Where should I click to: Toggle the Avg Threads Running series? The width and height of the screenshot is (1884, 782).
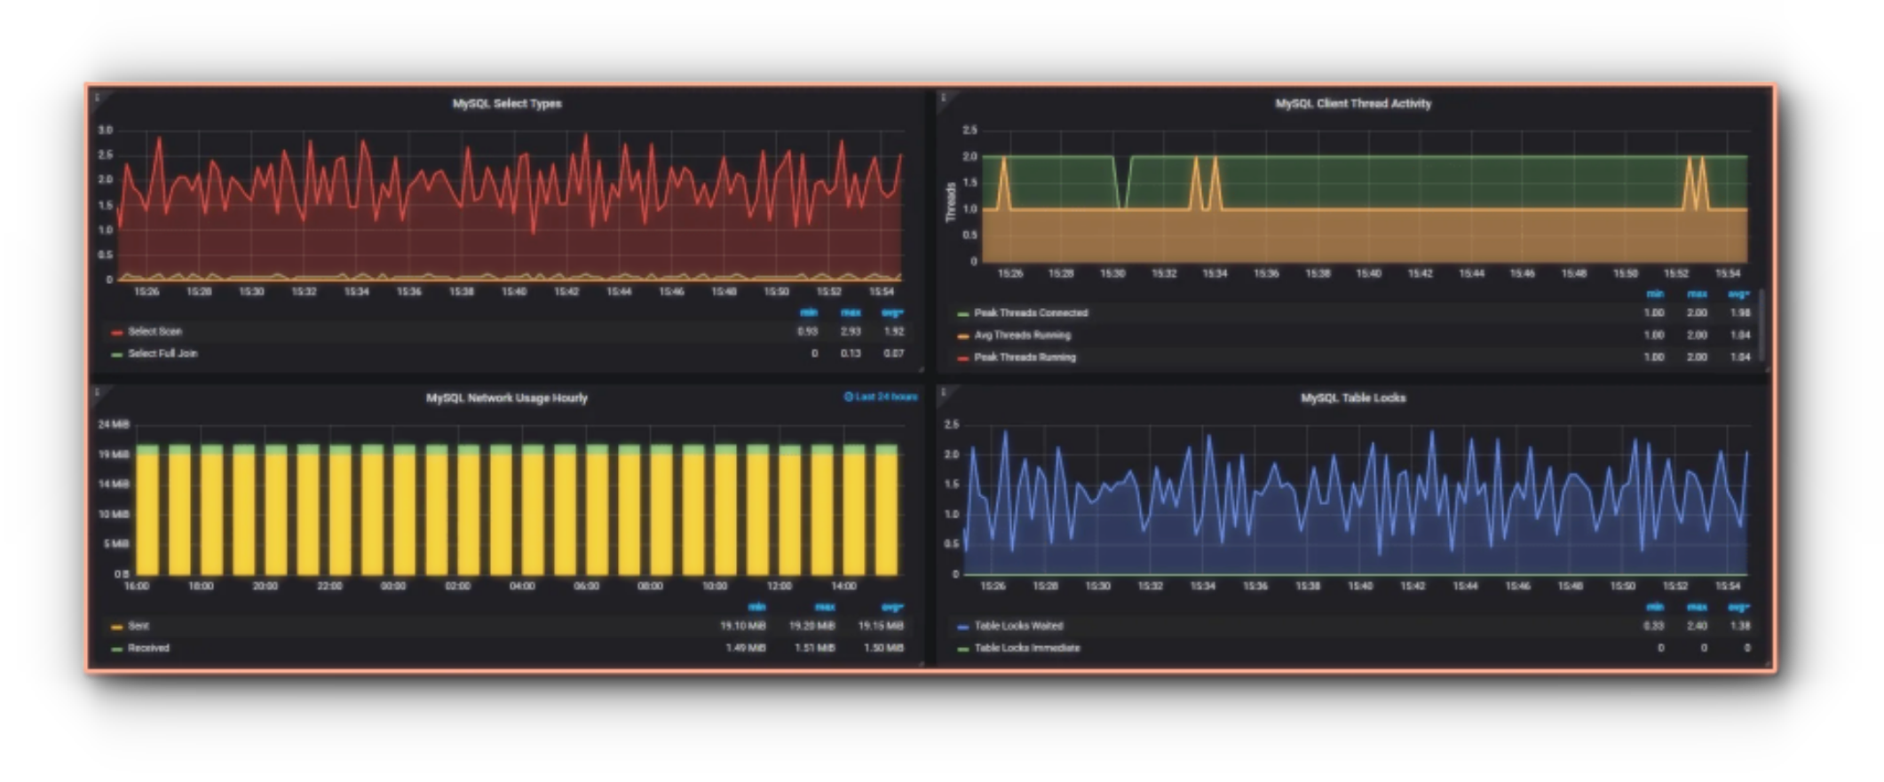pos(1022,335)
